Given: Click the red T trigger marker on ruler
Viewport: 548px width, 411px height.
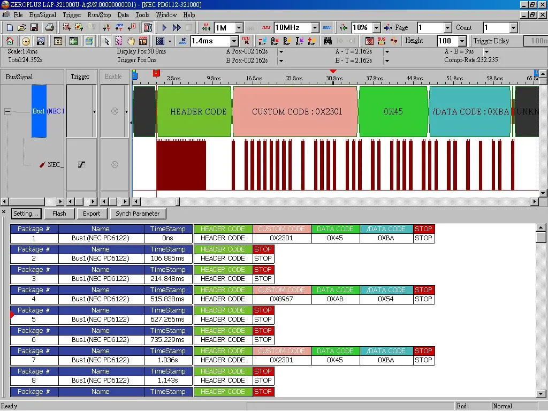Looking at the screenshot, I should click(156, 73).
